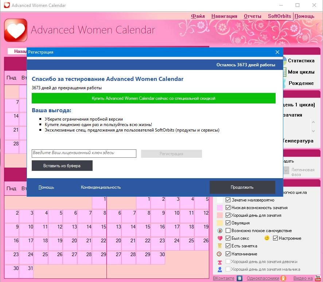Open the Отчеты menu

(252, 16)
